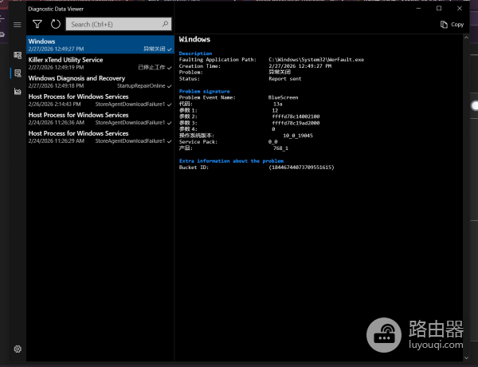Image resolution: width=478 pixels, height=367 pixels.
Task: Open the Diagnostic Data sidebar view
Action: (x=18, y=55)
